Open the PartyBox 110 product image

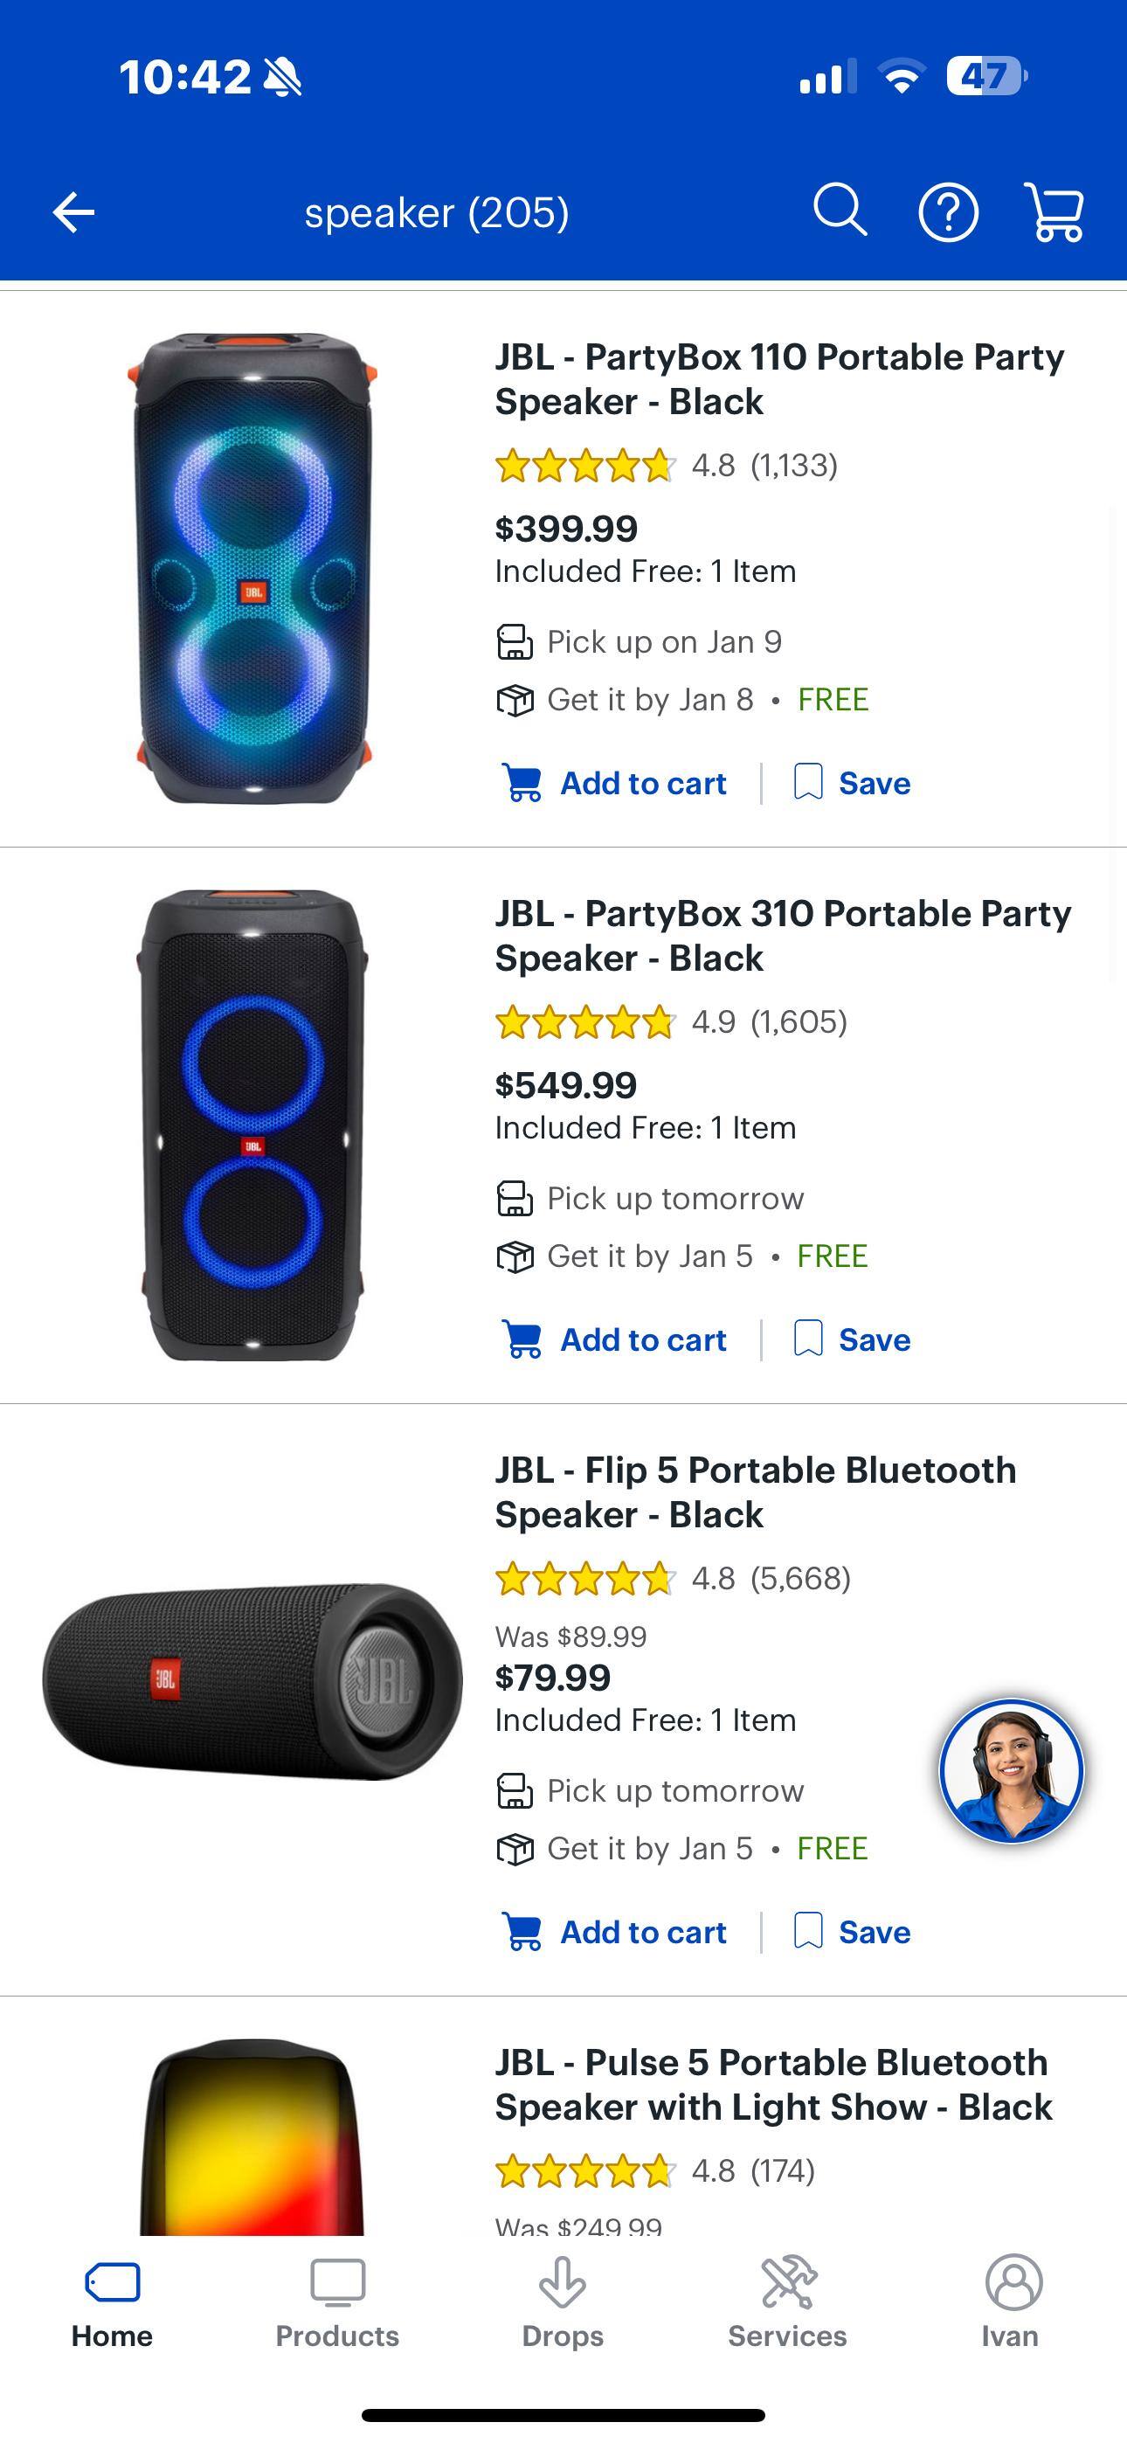click(252, 567)
